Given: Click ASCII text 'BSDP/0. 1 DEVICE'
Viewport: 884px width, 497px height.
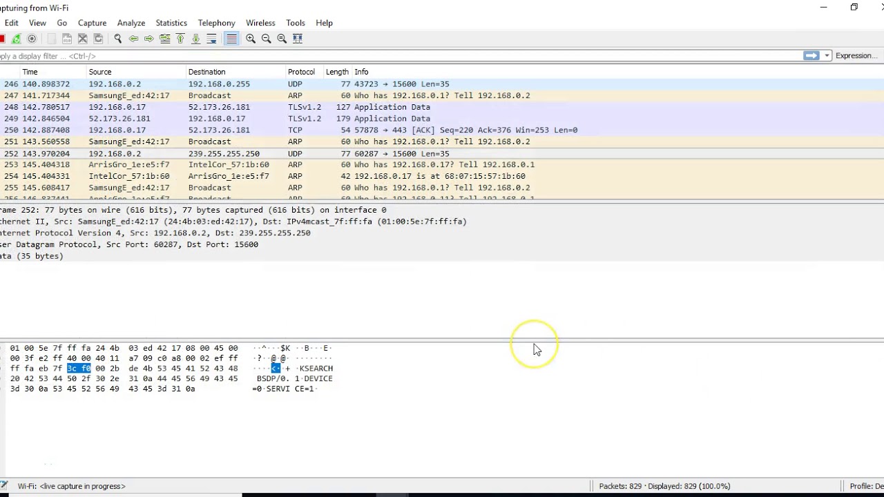Looking at the screenshot, I should 295,379.
